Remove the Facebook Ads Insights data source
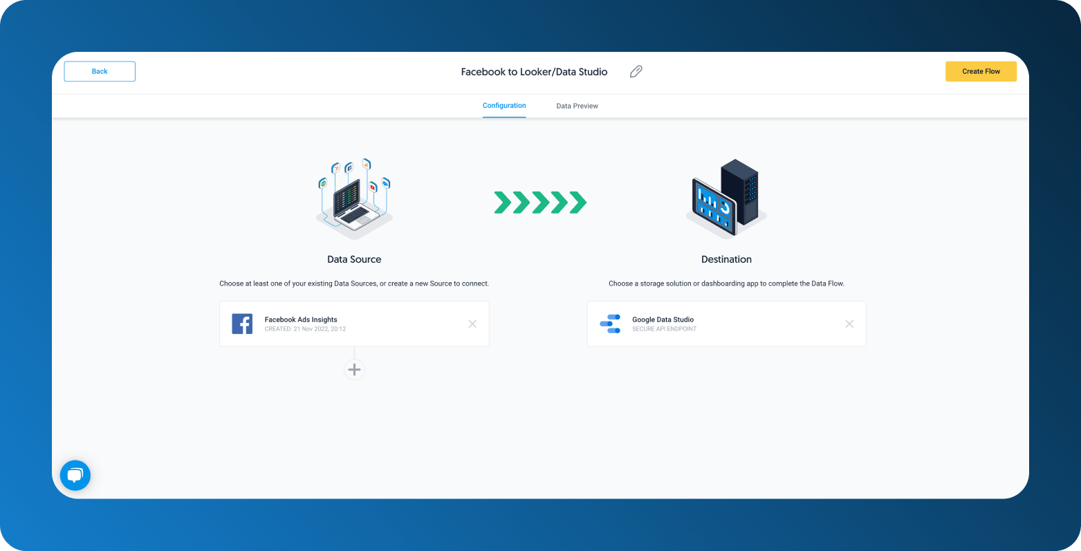This screenshot has width=1081, height=551. (472, 324)
